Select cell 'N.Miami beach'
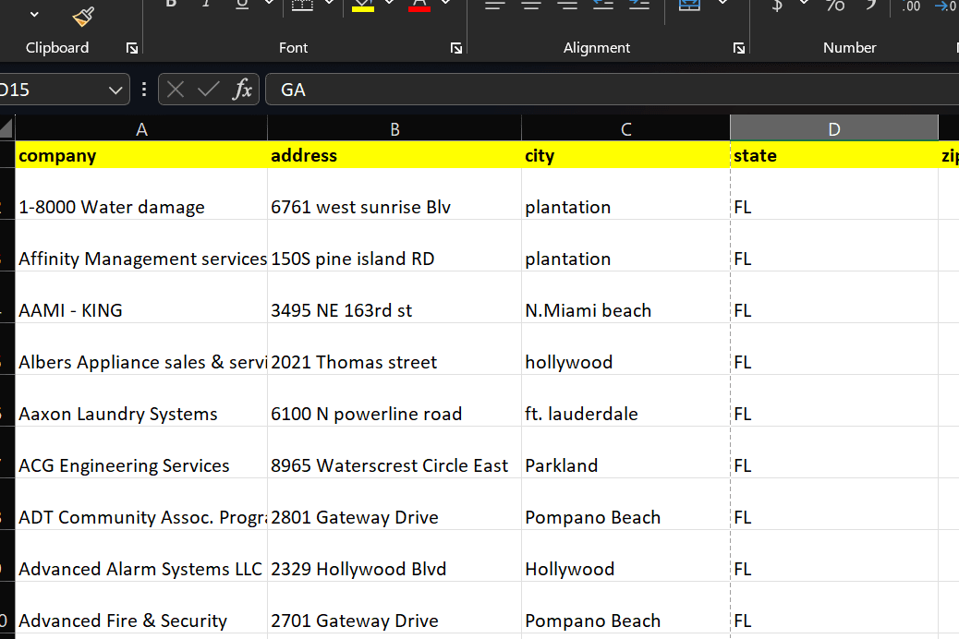Screen dimensions: 959x639 [x=625, y=297]
